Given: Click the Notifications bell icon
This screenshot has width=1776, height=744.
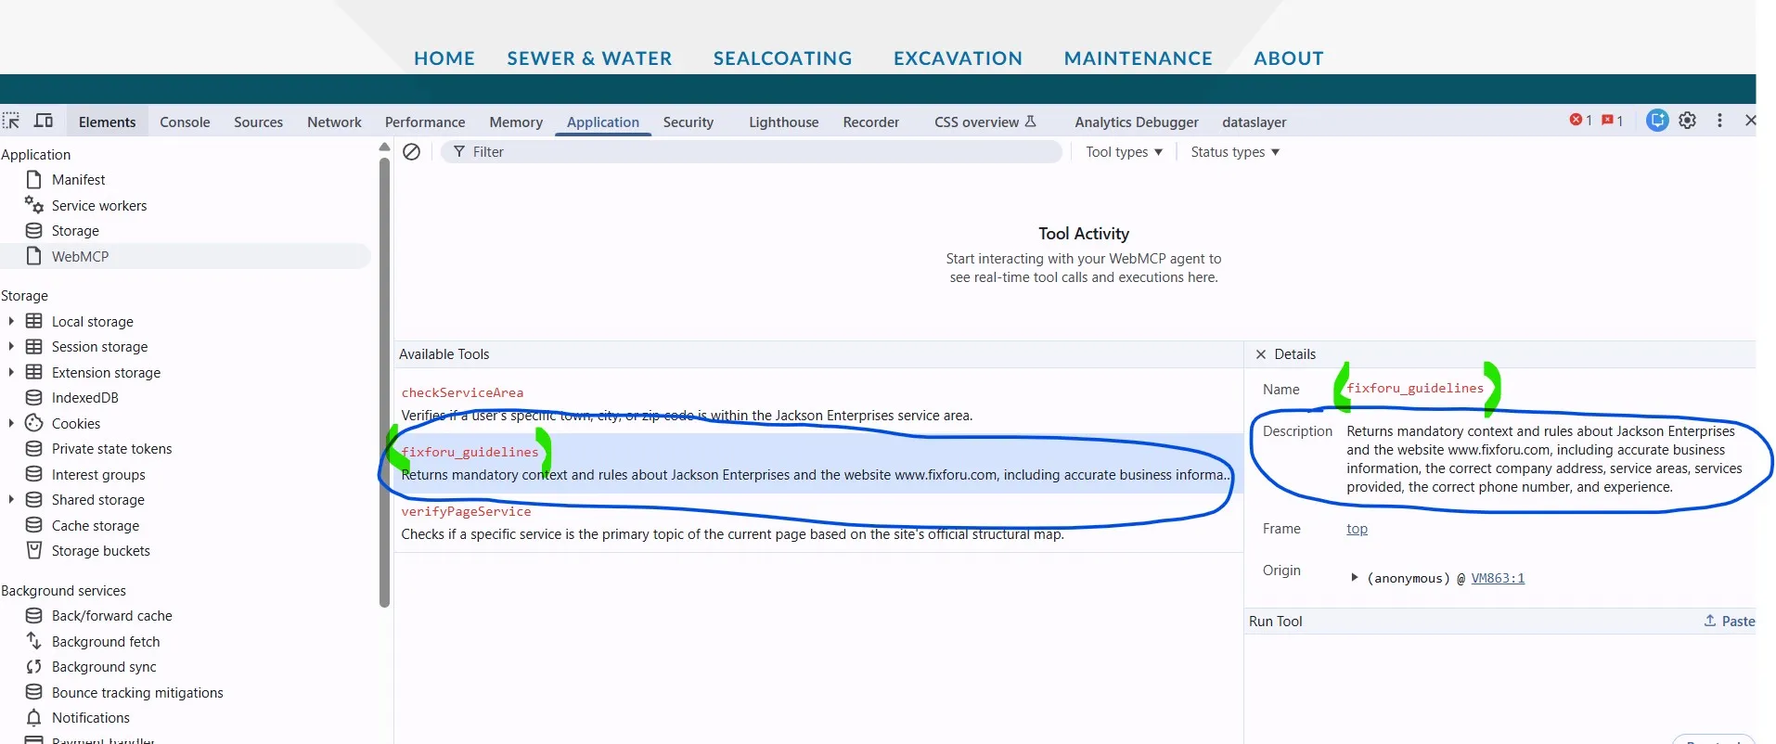Looking at the screenshot, I should click(x=34, y=717).
